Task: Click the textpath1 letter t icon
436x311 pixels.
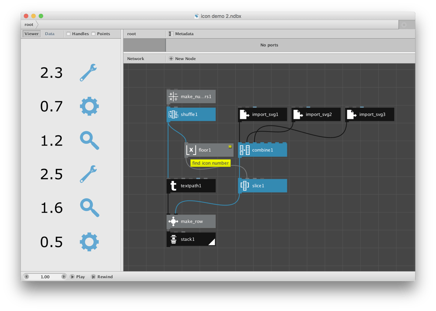Action: [x=173, y=186]
